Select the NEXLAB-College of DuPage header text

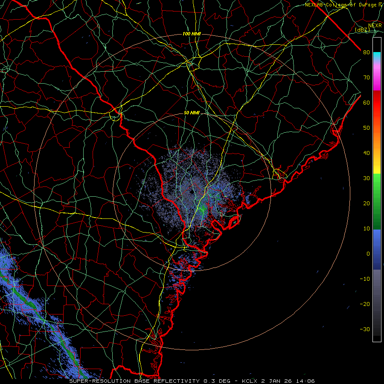coord(343,5)
